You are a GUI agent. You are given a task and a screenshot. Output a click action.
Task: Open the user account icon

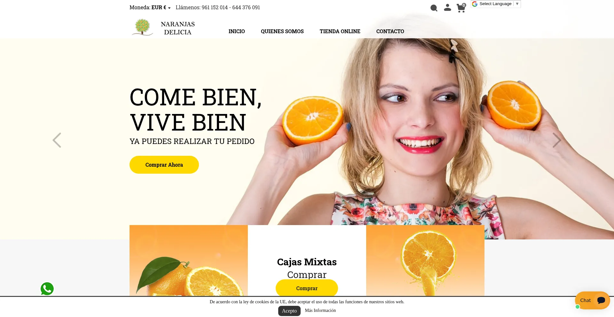[x=447, y=8]
